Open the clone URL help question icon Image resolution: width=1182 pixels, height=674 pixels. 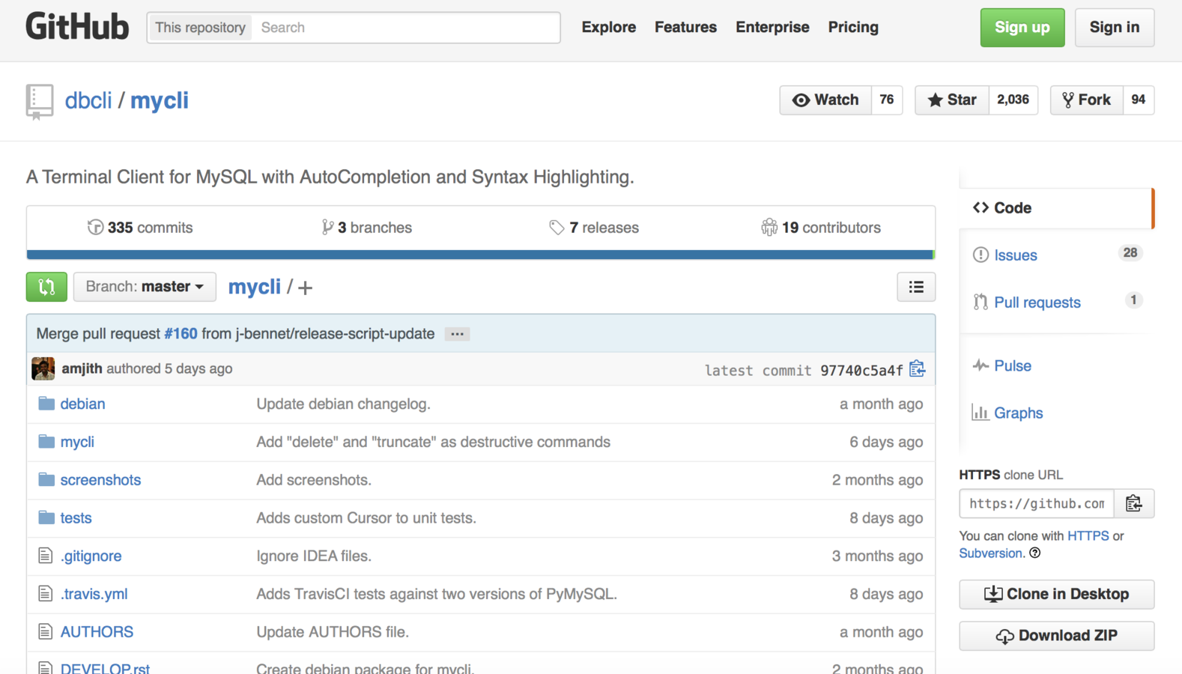[x=1035, y=553]
